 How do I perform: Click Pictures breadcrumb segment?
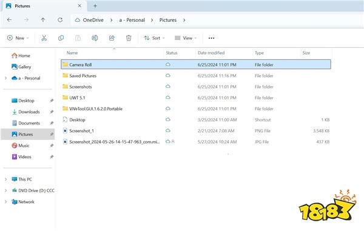[168, 20]
